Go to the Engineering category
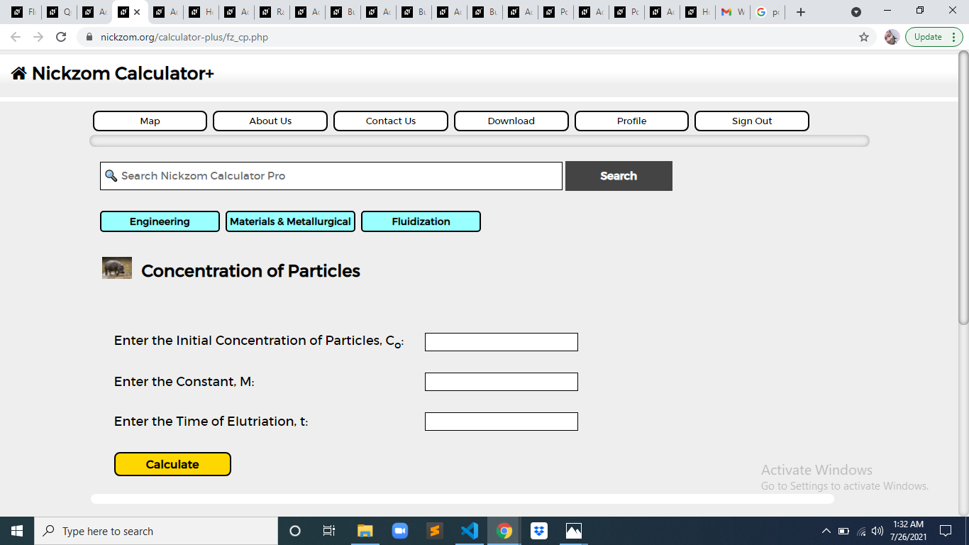This screenshot has height=545, width=969. click(160, 221)
